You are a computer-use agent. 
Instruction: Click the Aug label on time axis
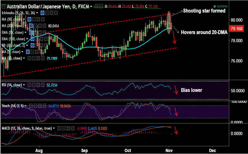point(39,150)
